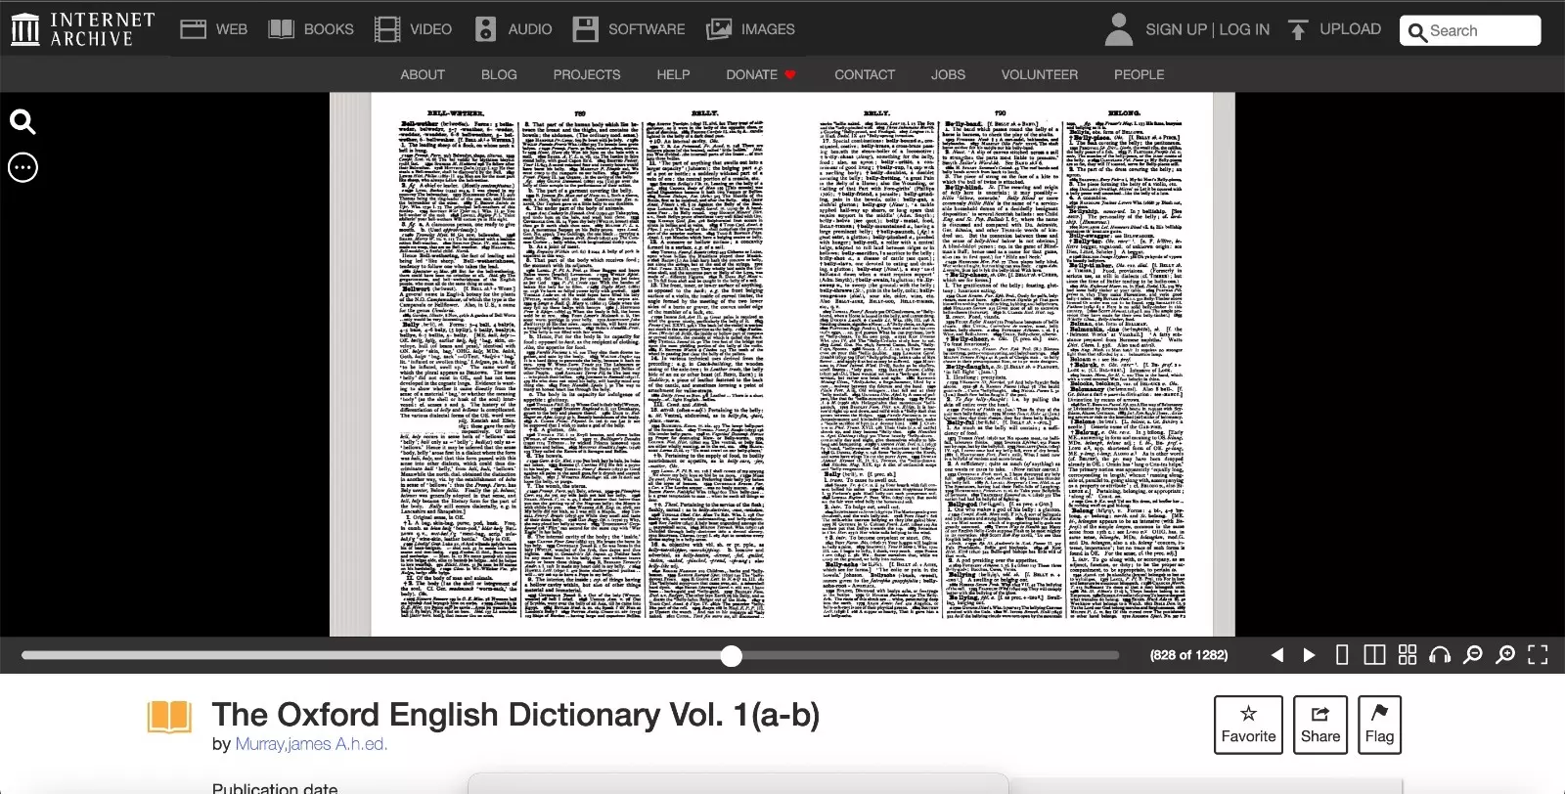Open the AUDIO section
The width and height of the screenshot is (1565, 794).
[x=514, y=29]
